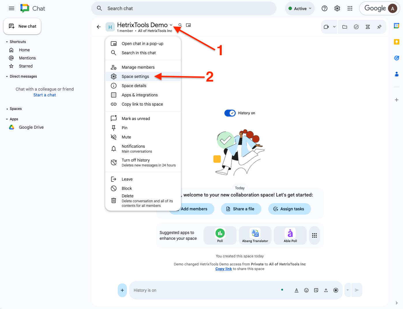
Task: Click the Start a chat link
Action: point(45,95)
